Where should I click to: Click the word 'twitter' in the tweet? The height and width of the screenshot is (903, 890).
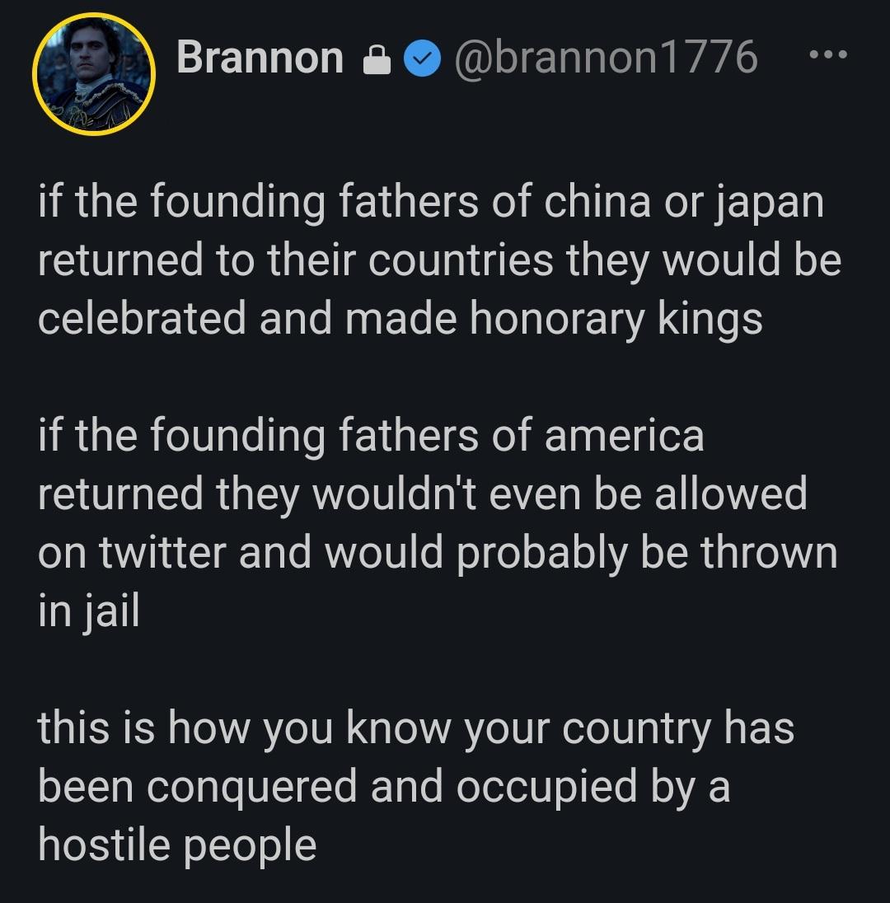[163, 553]
